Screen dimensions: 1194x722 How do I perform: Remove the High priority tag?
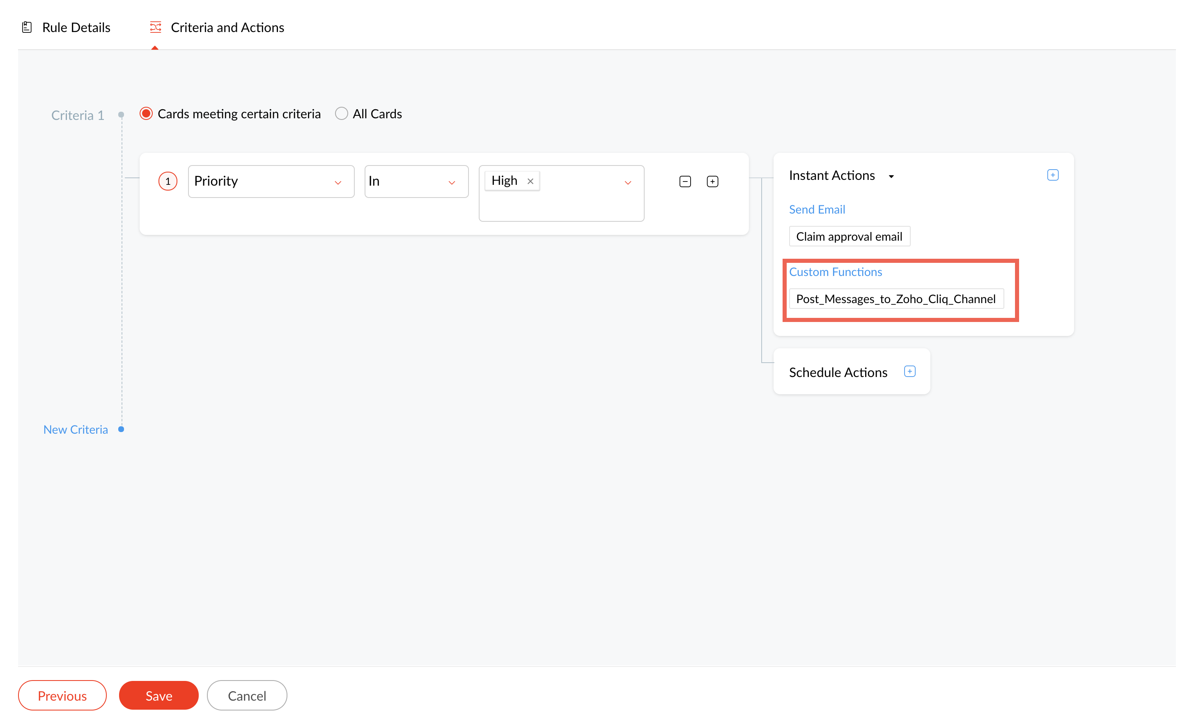coord(530,182)
